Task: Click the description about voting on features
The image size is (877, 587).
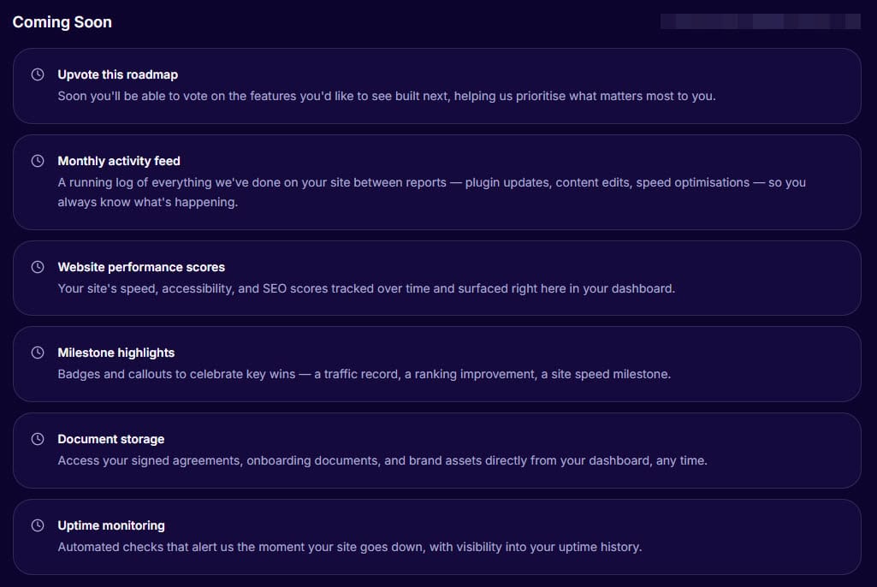Action: tap(387, 96)
